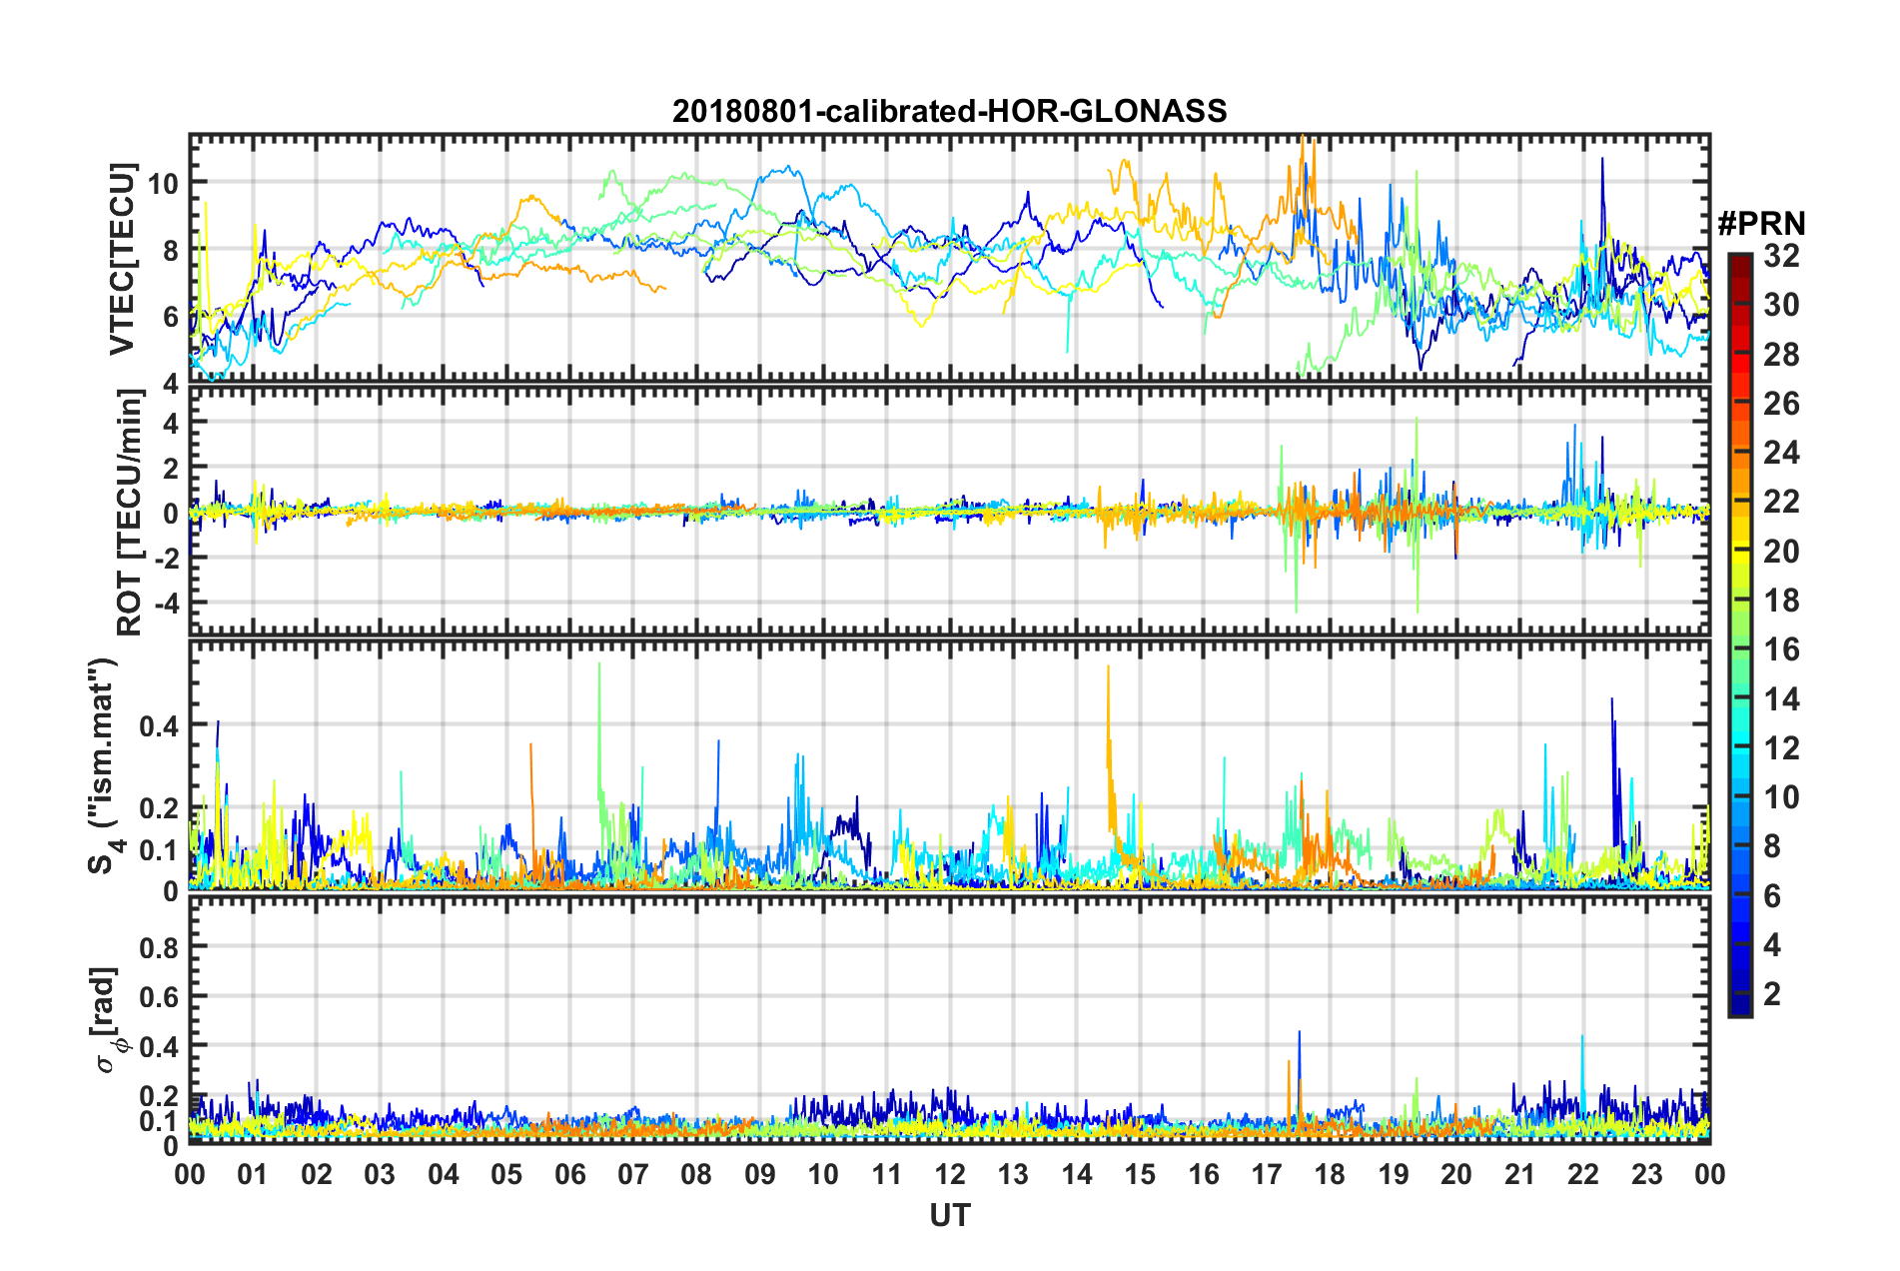Image resolution: width=1900 pixels, height=1271 pixels.
Task: Select the 0.4 tick on S4 axis
Action: 159,725
